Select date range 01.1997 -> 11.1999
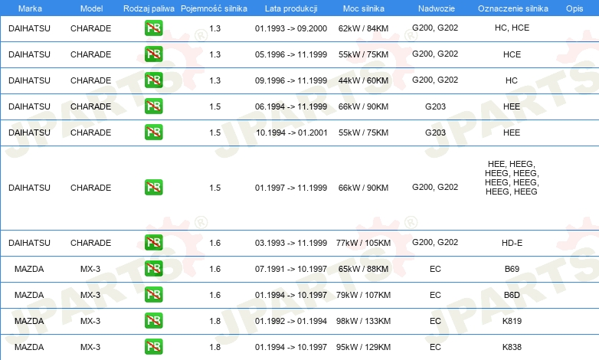The width and height of the screenshot is (599, 360). coord(291,188)
